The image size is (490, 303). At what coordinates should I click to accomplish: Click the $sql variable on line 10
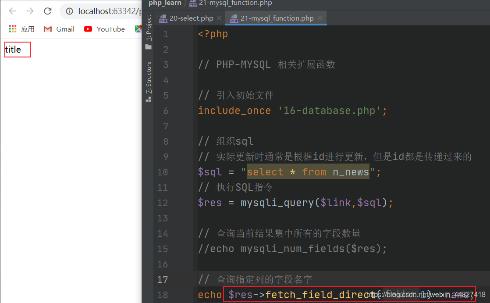click(209, 172)
